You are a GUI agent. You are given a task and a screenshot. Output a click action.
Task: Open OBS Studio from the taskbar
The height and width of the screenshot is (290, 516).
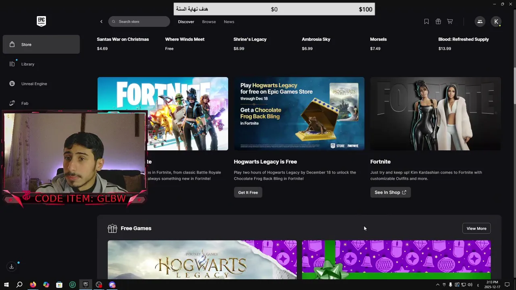[99, 285]
